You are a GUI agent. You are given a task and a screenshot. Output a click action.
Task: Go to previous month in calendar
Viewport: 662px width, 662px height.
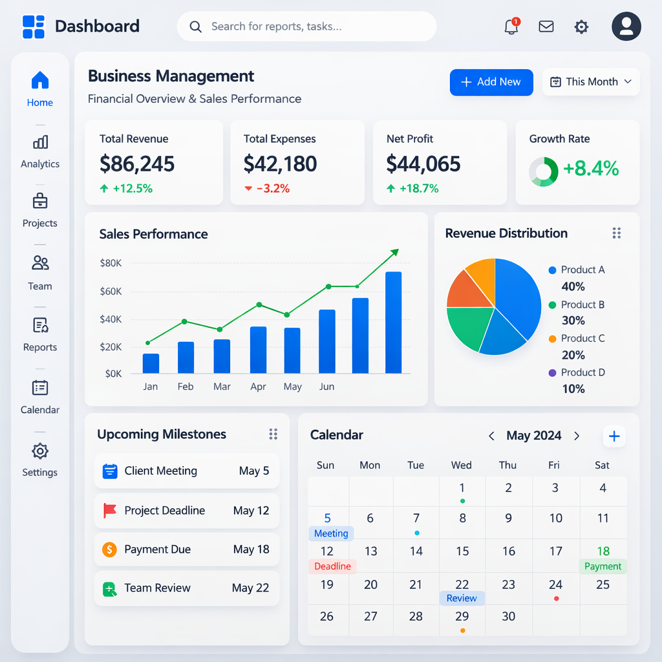pos(491,436)
